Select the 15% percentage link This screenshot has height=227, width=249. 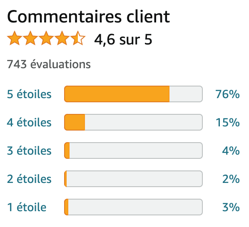[x=228, y=122]
